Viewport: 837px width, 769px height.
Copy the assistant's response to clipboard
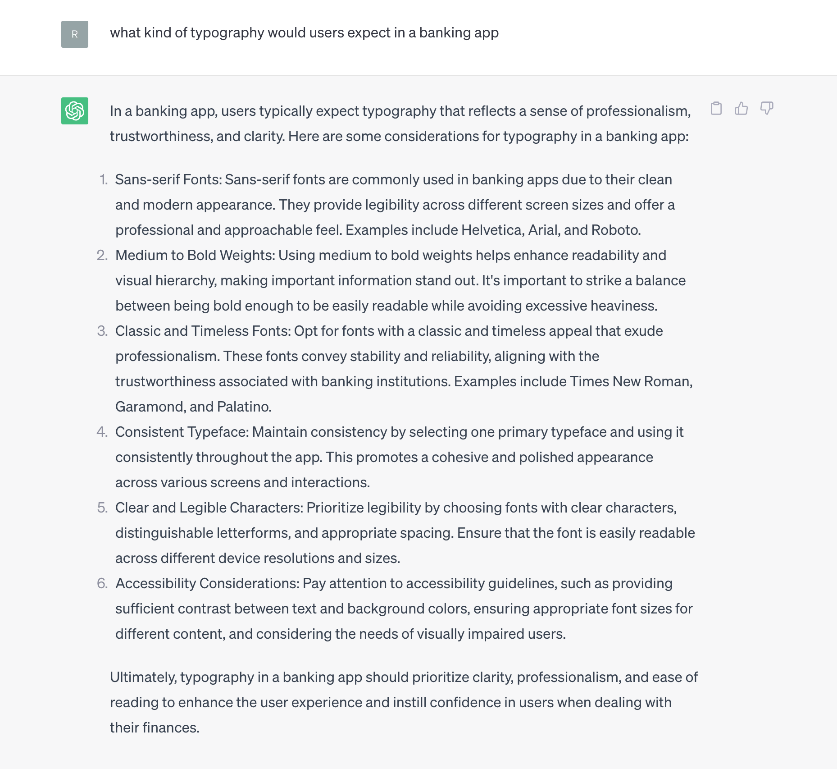pyautogui.click(x=717, y=109)
